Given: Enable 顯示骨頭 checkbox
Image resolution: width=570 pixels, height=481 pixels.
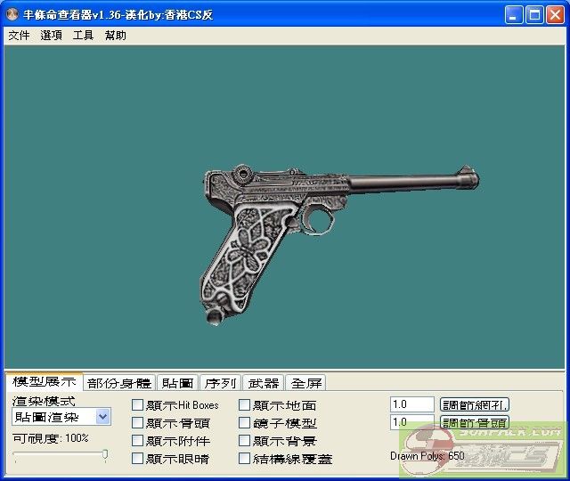Looking at the screenshot, I should coord(137,422).
